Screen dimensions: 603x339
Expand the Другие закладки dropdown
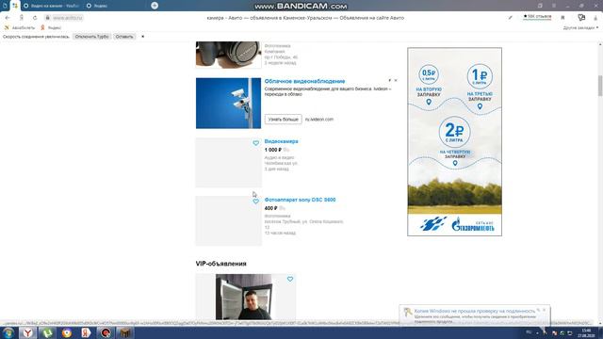tap(580, 27)
